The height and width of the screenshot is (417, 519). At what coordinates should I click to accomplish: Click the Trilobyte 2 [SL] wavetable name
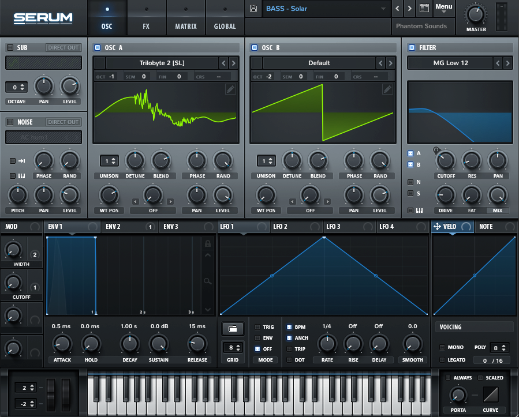[162, 63]
